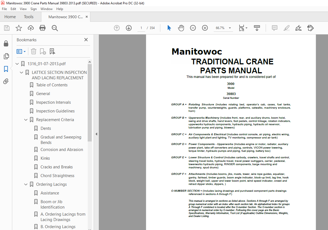Open attachments paperclip panel
328x230 pixels.
click(6, 81)
